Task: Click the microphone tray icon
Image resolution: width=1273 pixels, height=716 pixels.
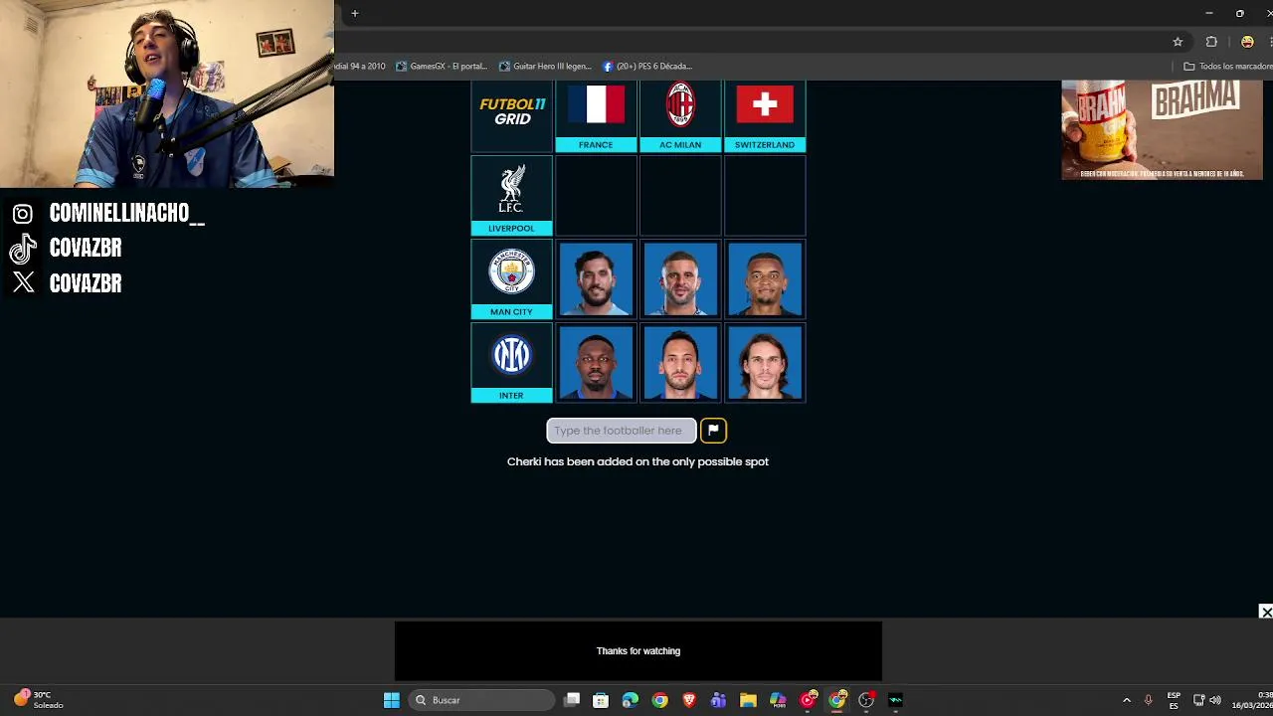Action: [x=1148, y=700]
